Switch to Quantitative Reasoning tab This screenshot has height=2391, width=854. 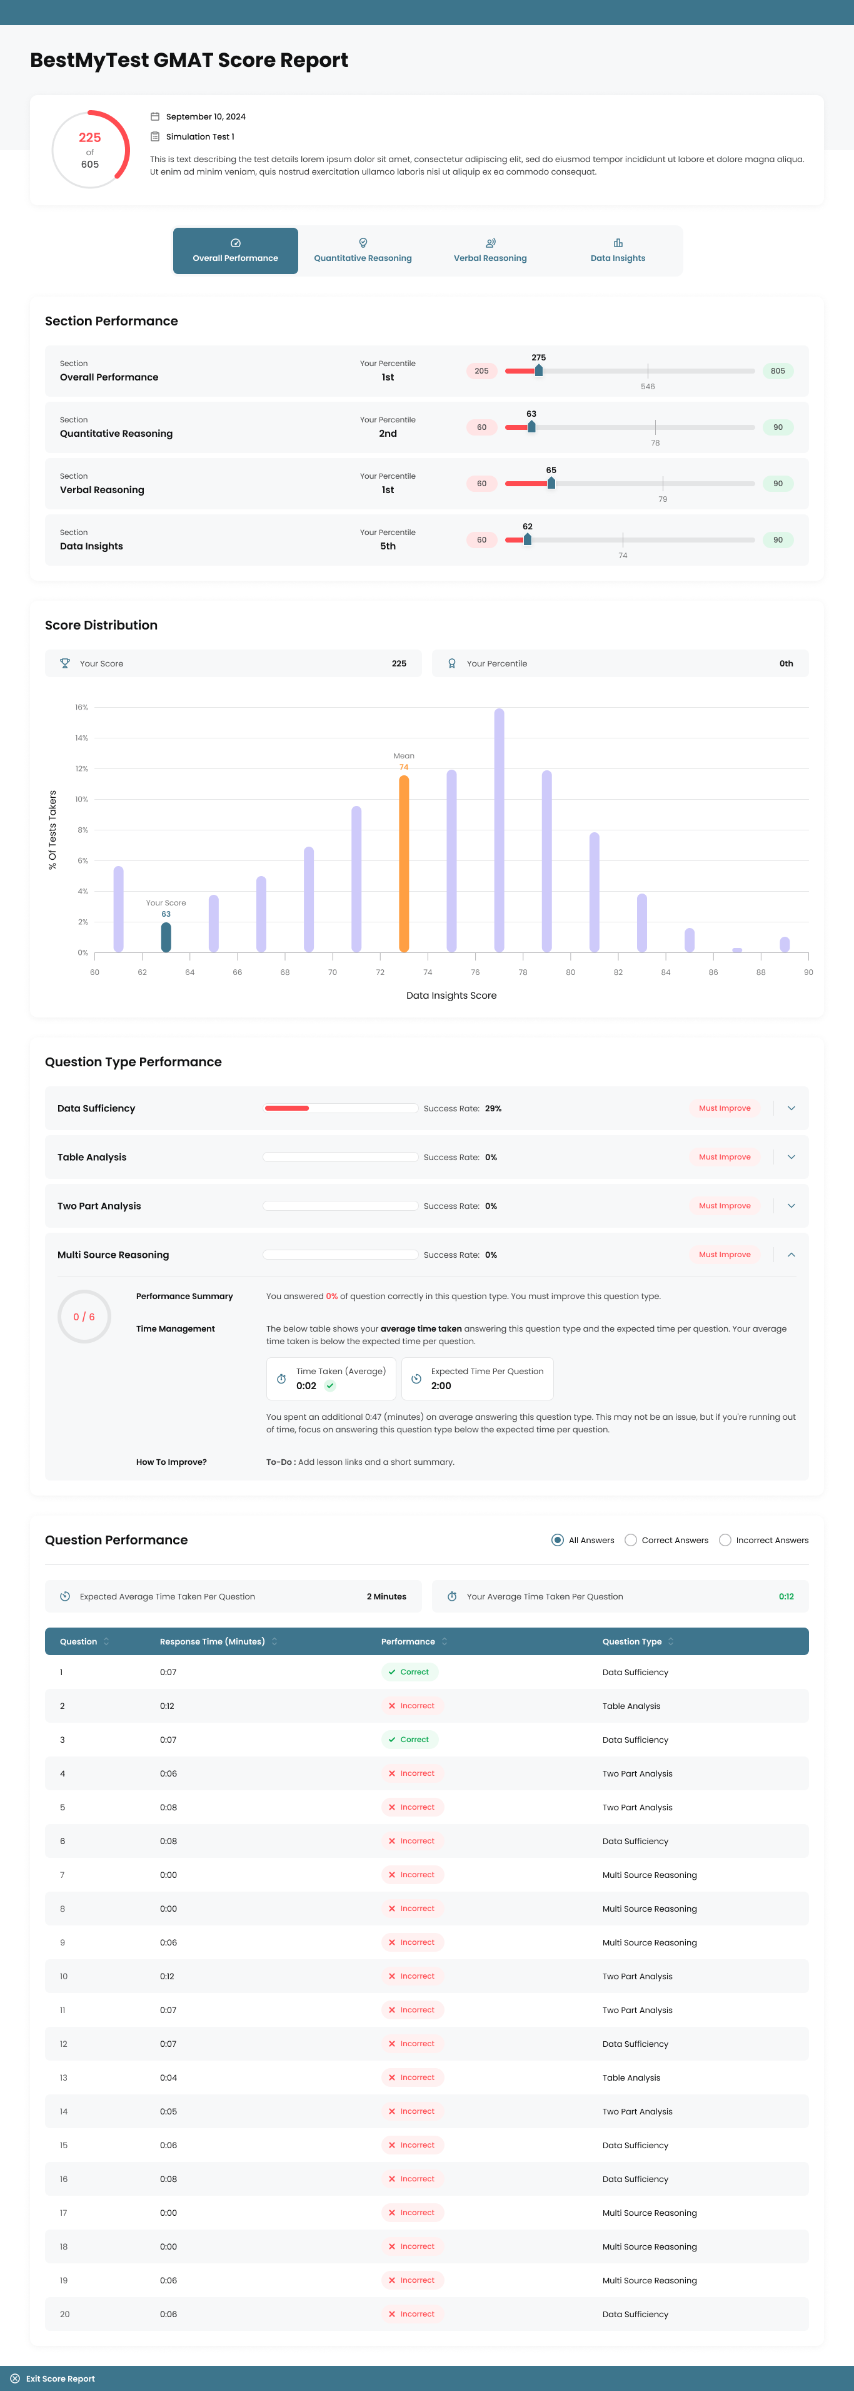tap(363, 250)
